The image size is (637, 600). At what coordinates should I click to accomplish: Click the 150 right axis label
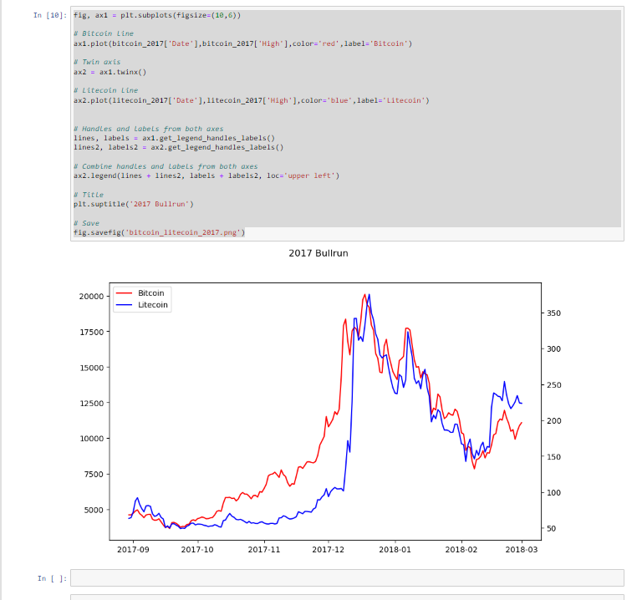pyautogui.click(x=553, y=456)
